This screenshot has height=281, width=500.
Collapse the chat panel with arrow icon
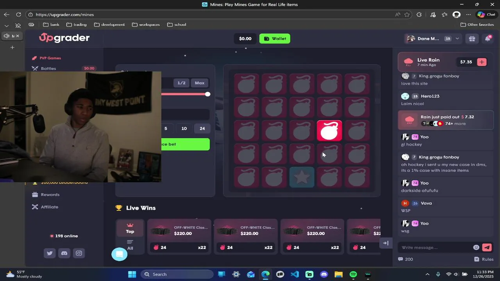pyautogui.click(x=386, y=243)
